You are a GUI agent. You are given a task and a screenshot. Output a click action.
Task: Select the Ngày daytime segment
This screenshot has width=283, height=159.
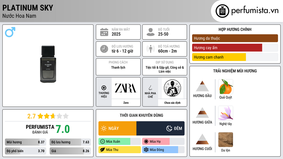(117, 128)
